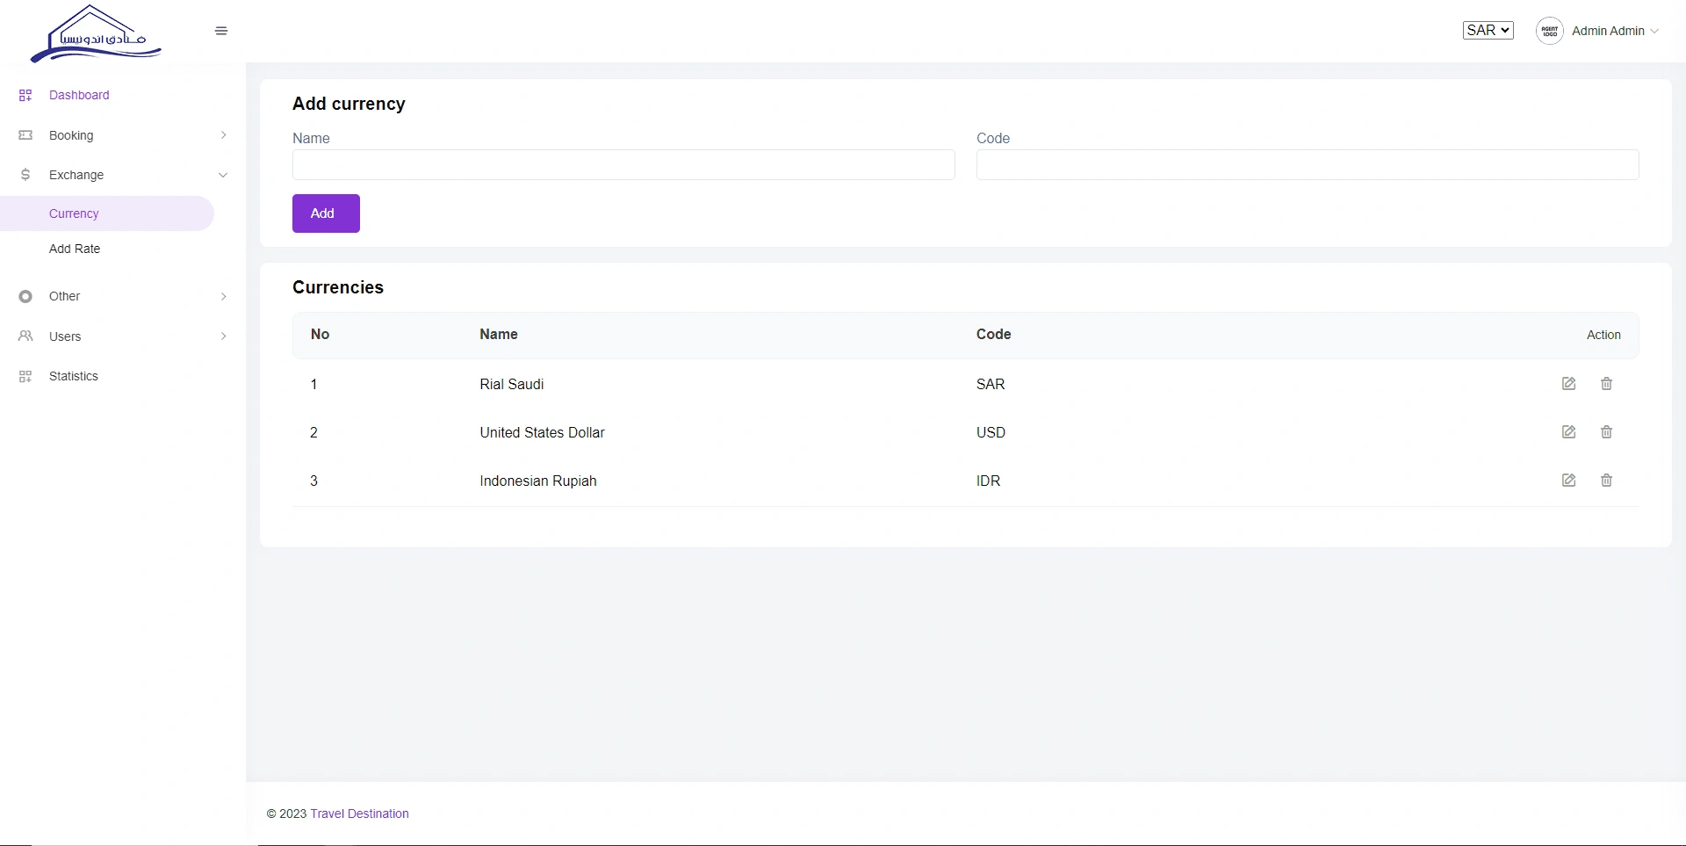Edit the Indonesian Rupiah row
1686x846 pixels.
click(x=1569, y=481)
